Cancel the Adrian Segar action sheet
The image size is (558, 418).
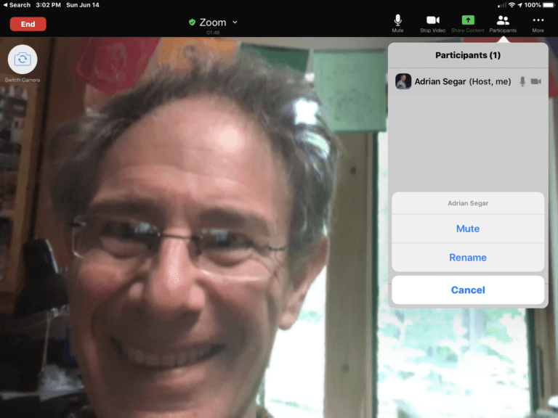pyautogui.click(x=468, y=290)
